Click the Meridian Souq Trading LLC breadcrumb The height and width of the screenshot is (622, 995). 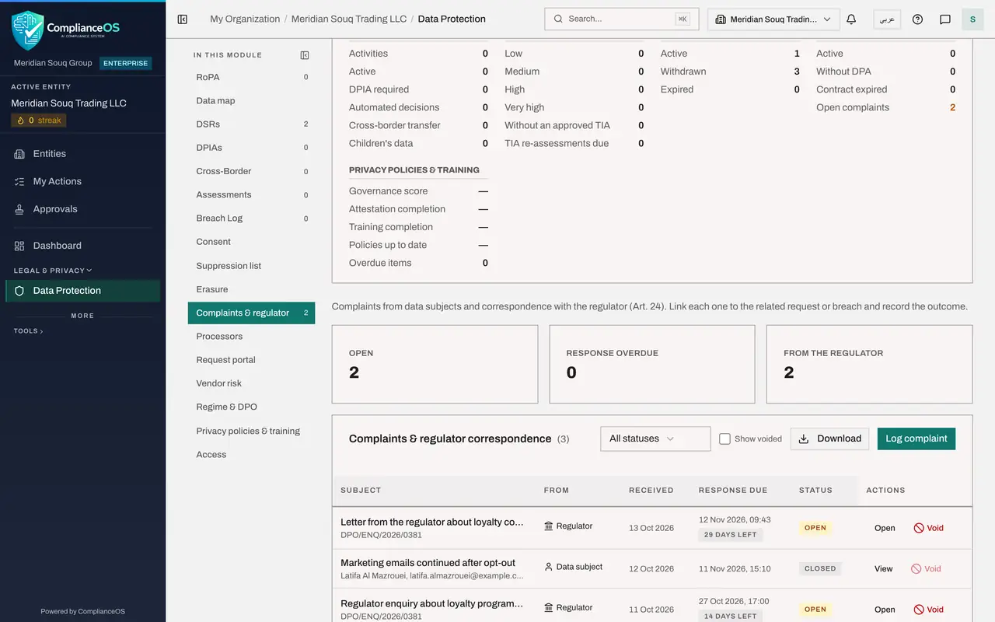(349, 19)
